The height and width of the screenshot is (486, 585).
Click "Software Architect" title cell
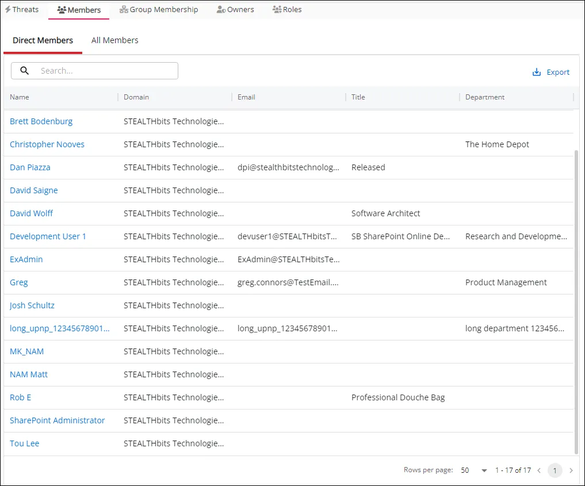[x=385, y=213]
